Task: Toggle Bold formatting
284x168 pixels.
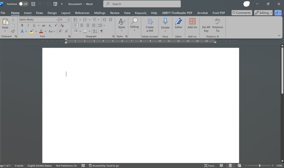Action: (22, 26)
